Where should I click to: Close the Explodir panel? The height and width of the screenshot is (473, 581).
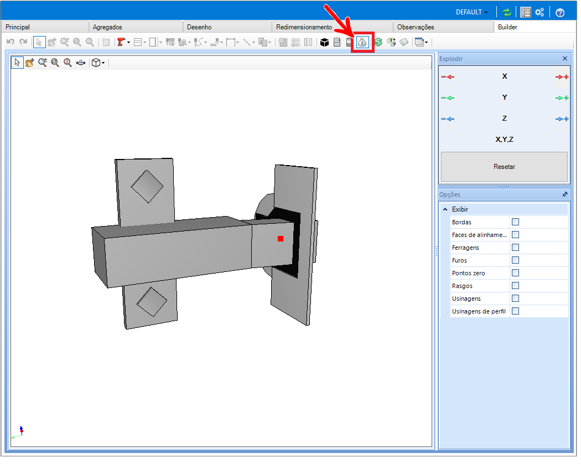(565, 59)
